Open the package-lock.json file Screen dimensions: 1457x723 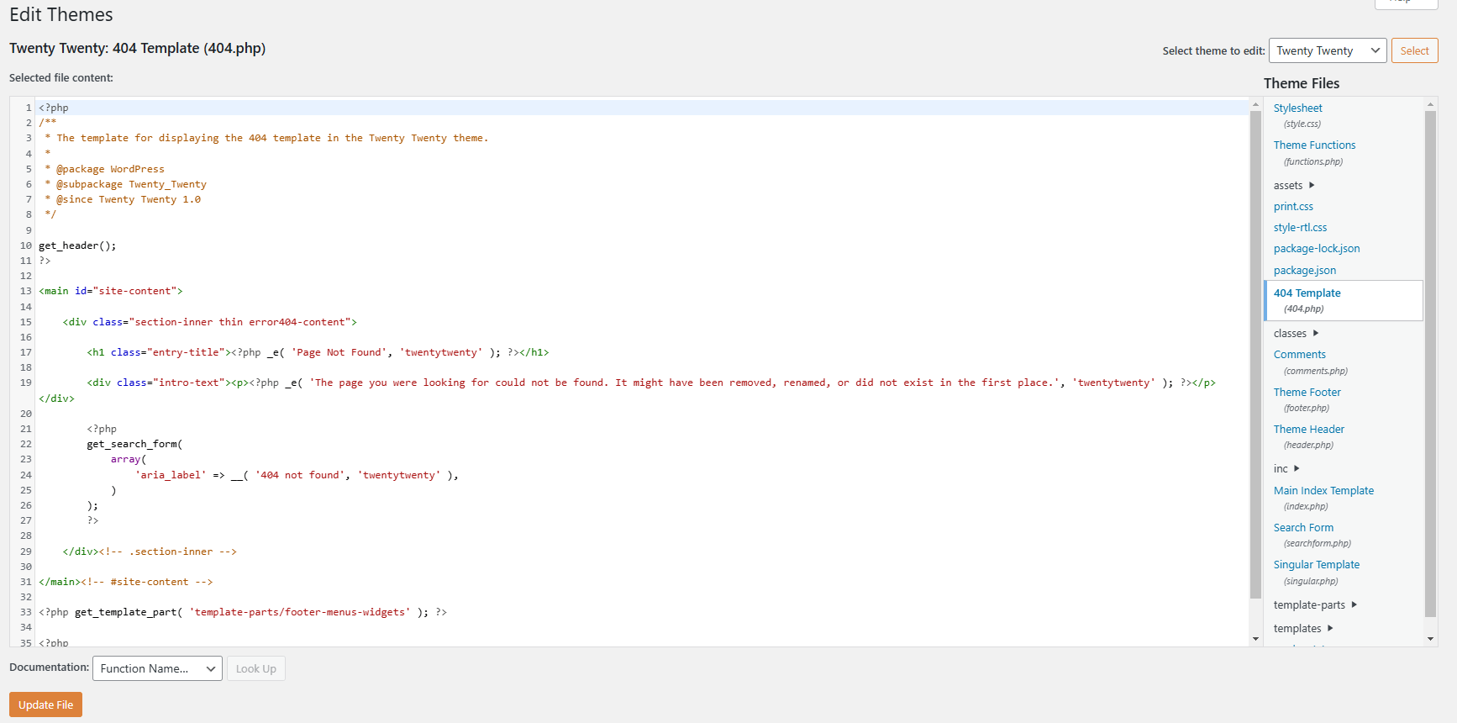tap(1316, 249)
